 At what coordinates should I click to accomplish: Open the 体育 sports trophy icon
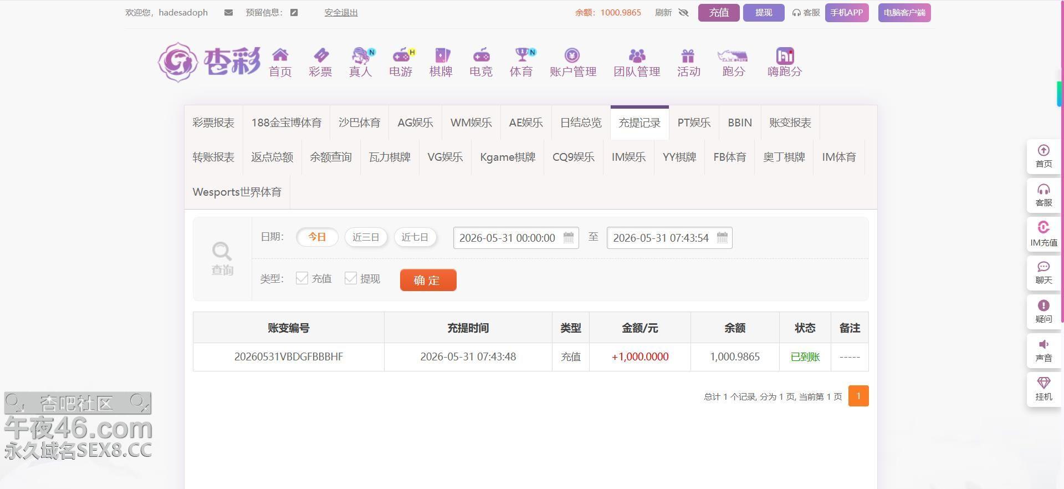tap(524, 54)
